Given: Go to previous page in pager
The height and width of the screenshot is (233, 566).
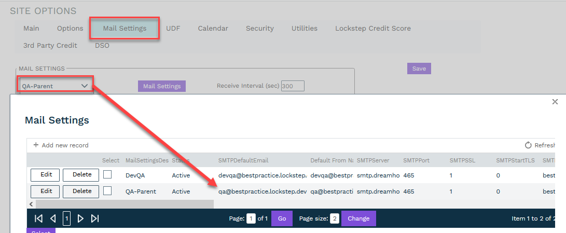Looking at the screenshot, I should (x=52, y=218).
